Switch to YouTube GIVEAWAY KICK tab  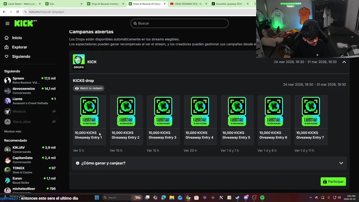[188, 4]
